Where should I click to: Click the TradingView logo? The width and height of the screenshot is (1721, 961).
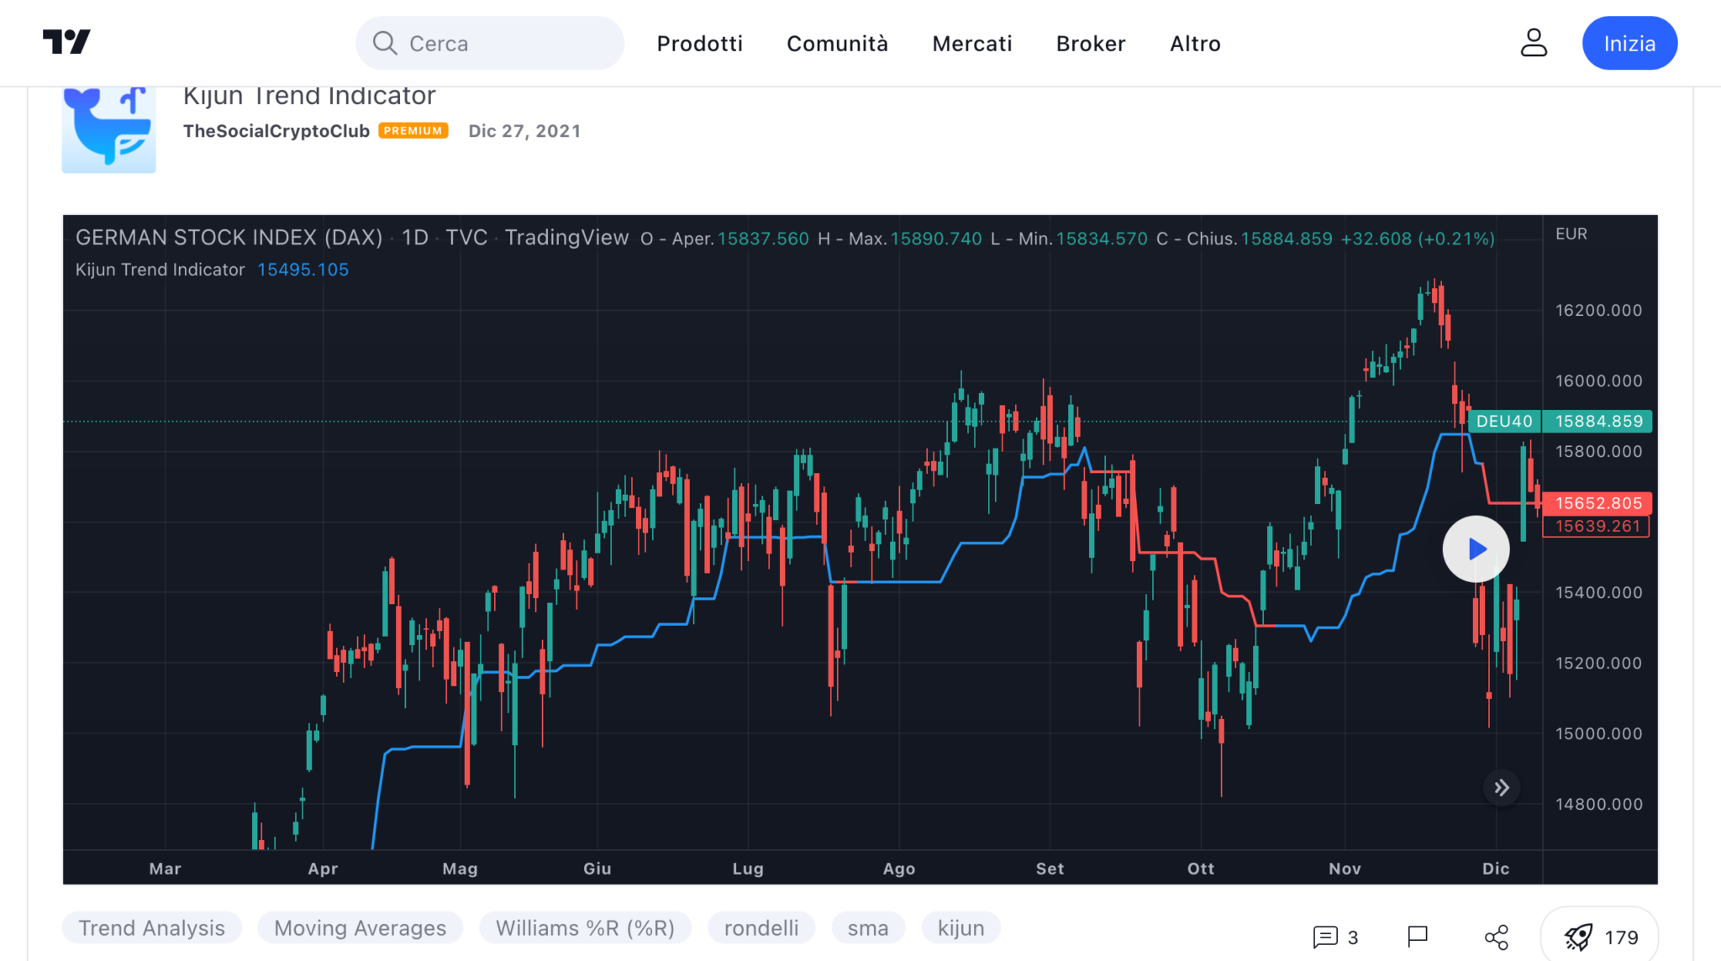coord(66,42)
